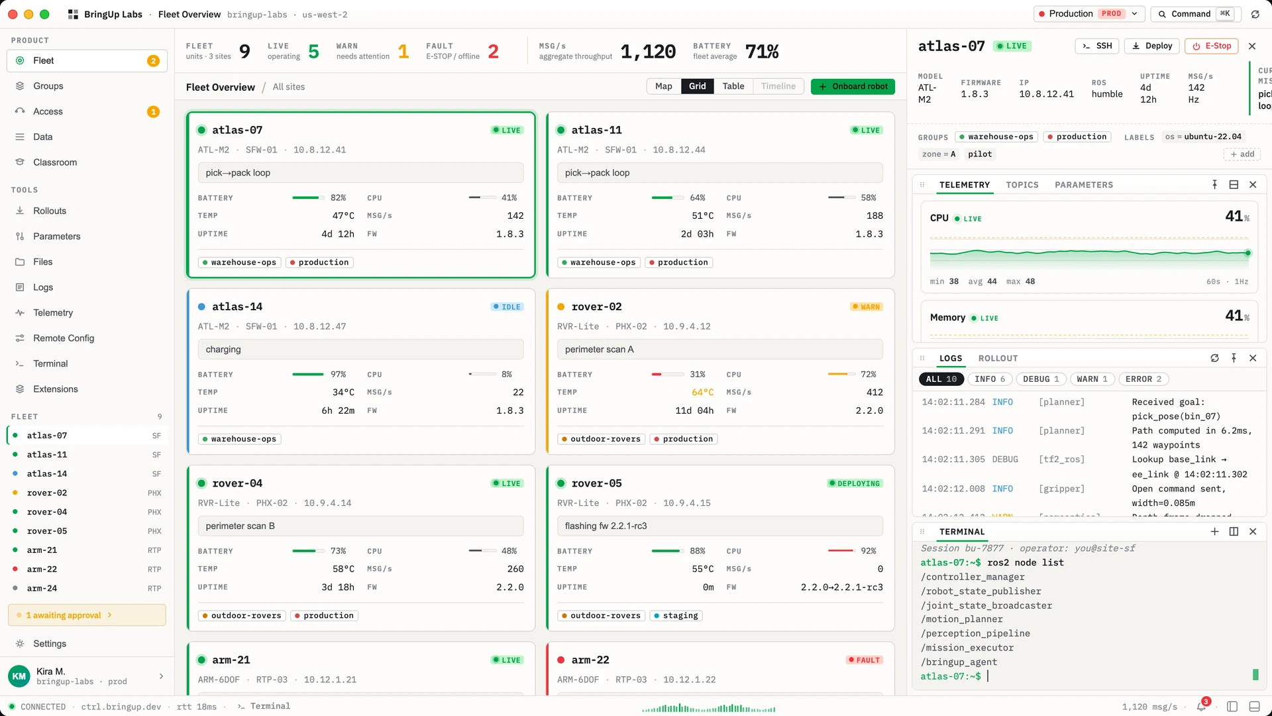Open Settings in sidebar
This screenshot has height=716, width=1272.
87,644
